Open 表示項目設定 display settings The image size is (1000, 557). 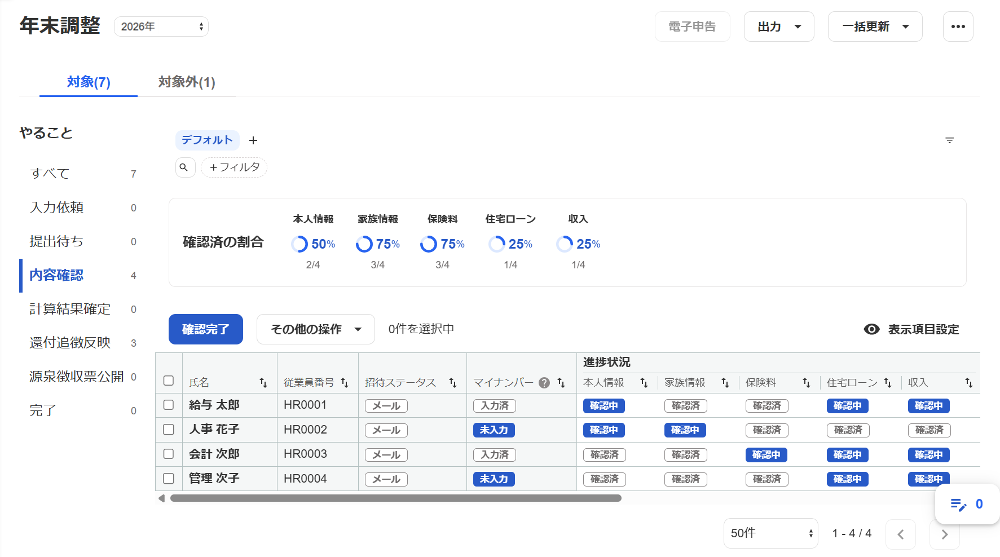(911, 329)
